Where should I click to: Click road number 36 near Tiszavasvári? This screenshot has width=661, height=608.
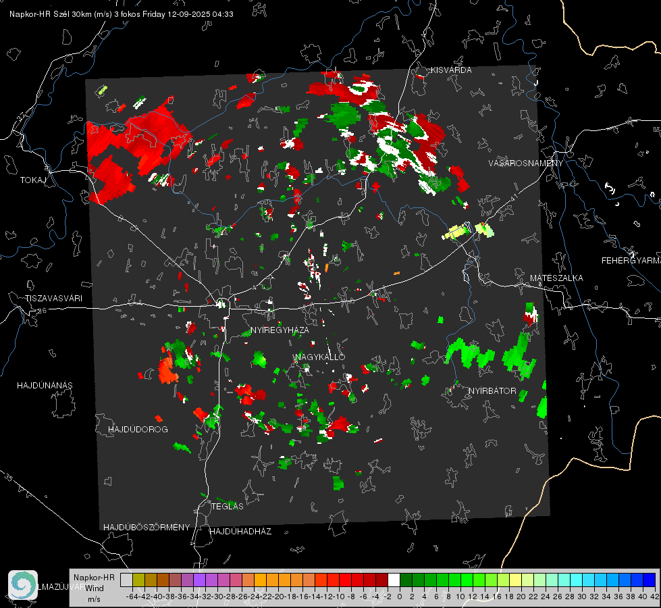(x=42, y=311)
